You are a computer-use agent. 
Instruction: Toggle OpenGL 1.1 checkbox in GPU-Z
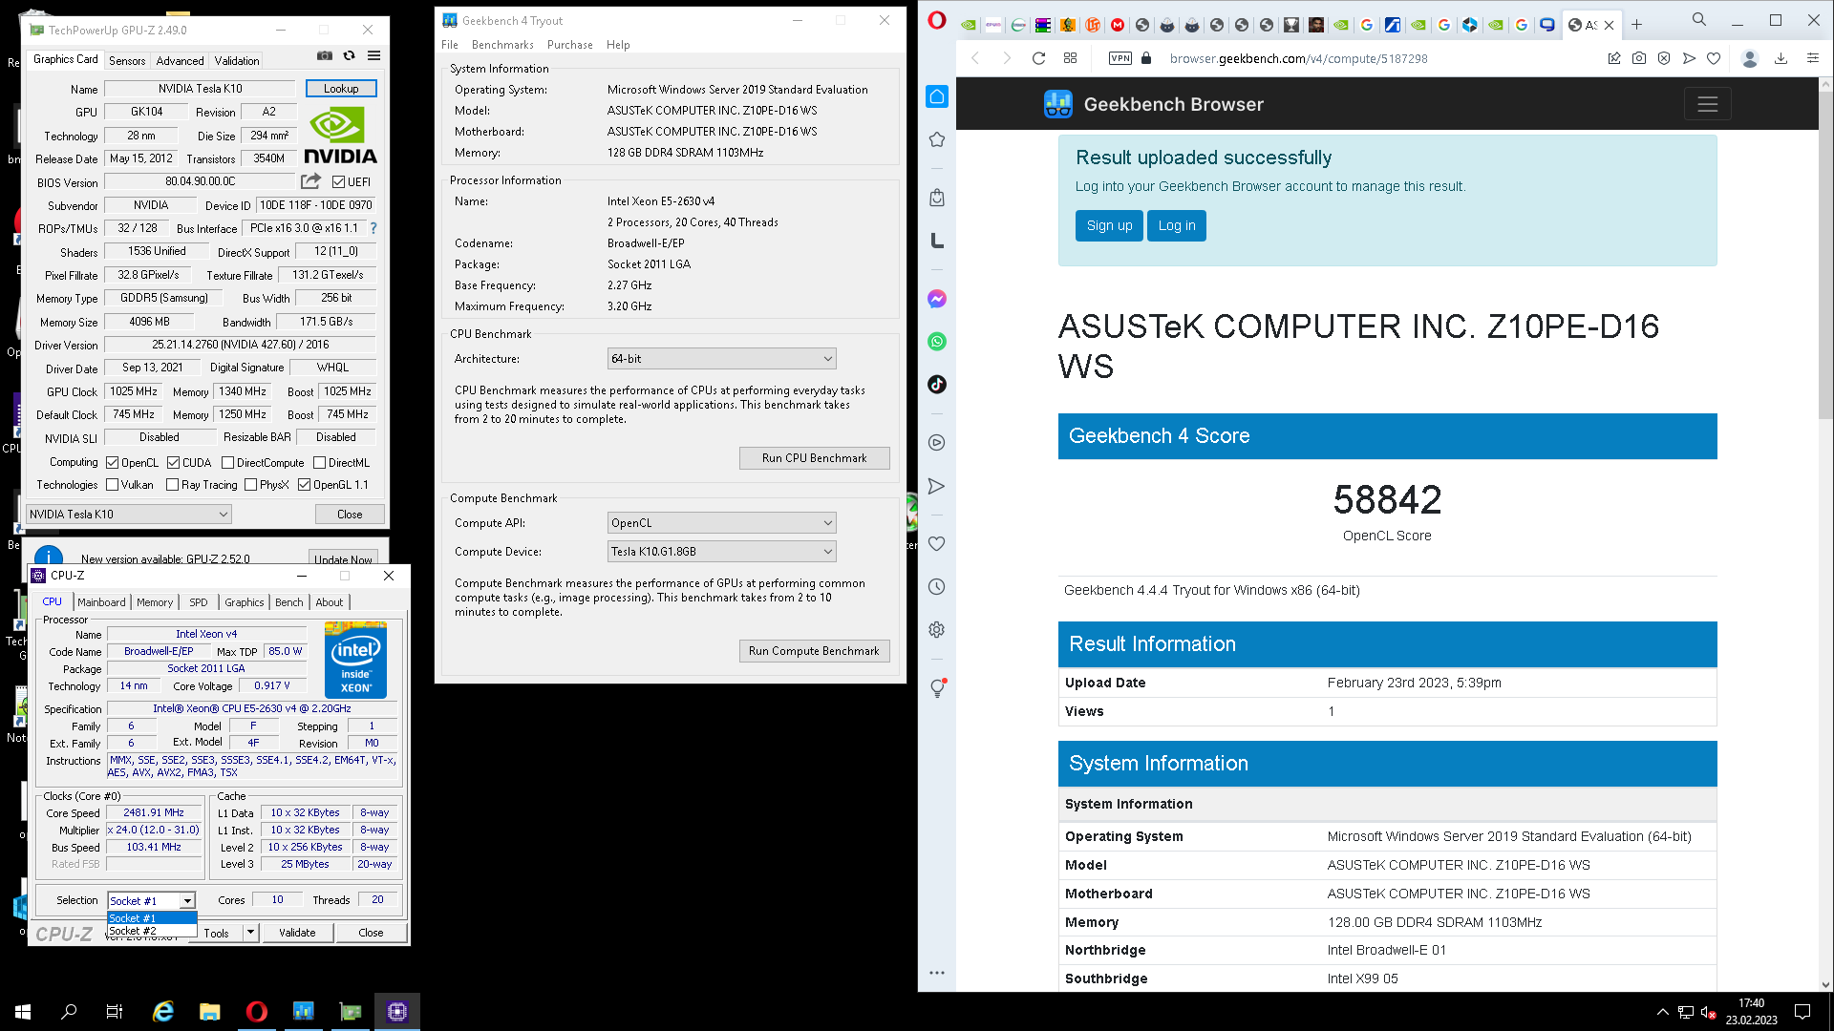coord(304,485)
